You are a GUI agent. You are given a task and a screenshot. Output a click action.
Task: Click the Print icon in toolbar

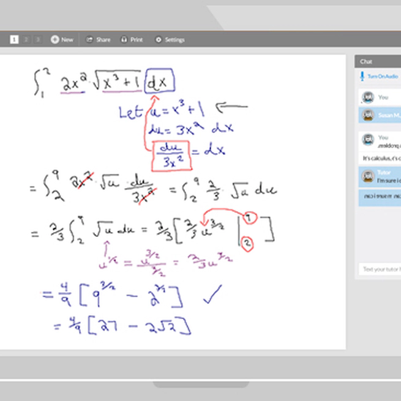tap(124, 40)
